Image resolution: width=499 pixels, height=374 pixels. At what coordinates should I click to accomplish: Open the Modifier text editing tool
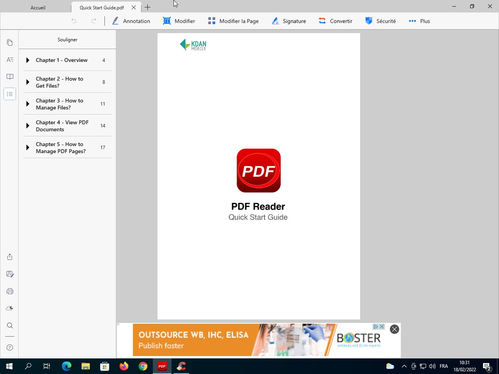tap(179, 21)
